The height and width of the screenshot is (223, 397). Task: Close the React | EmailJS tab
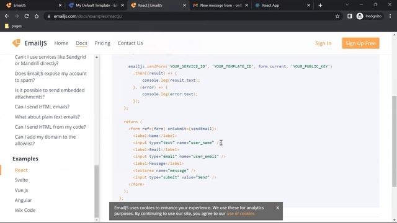pos(184,6)
